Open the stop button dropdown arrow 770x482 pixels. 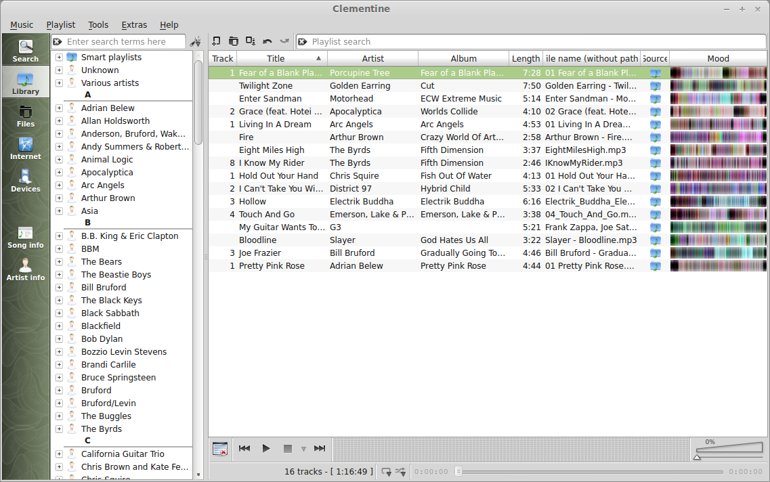click(303, 449)
